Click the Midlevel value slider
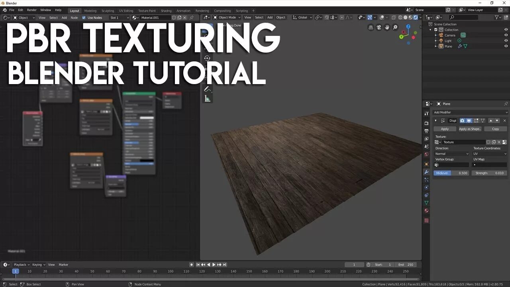 [x=451, y=173]
